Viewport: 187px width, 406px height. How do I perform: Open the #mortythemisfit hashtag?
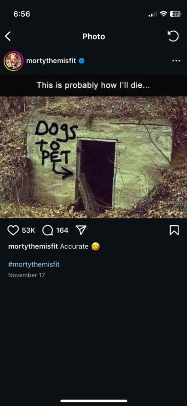point(34,264)
